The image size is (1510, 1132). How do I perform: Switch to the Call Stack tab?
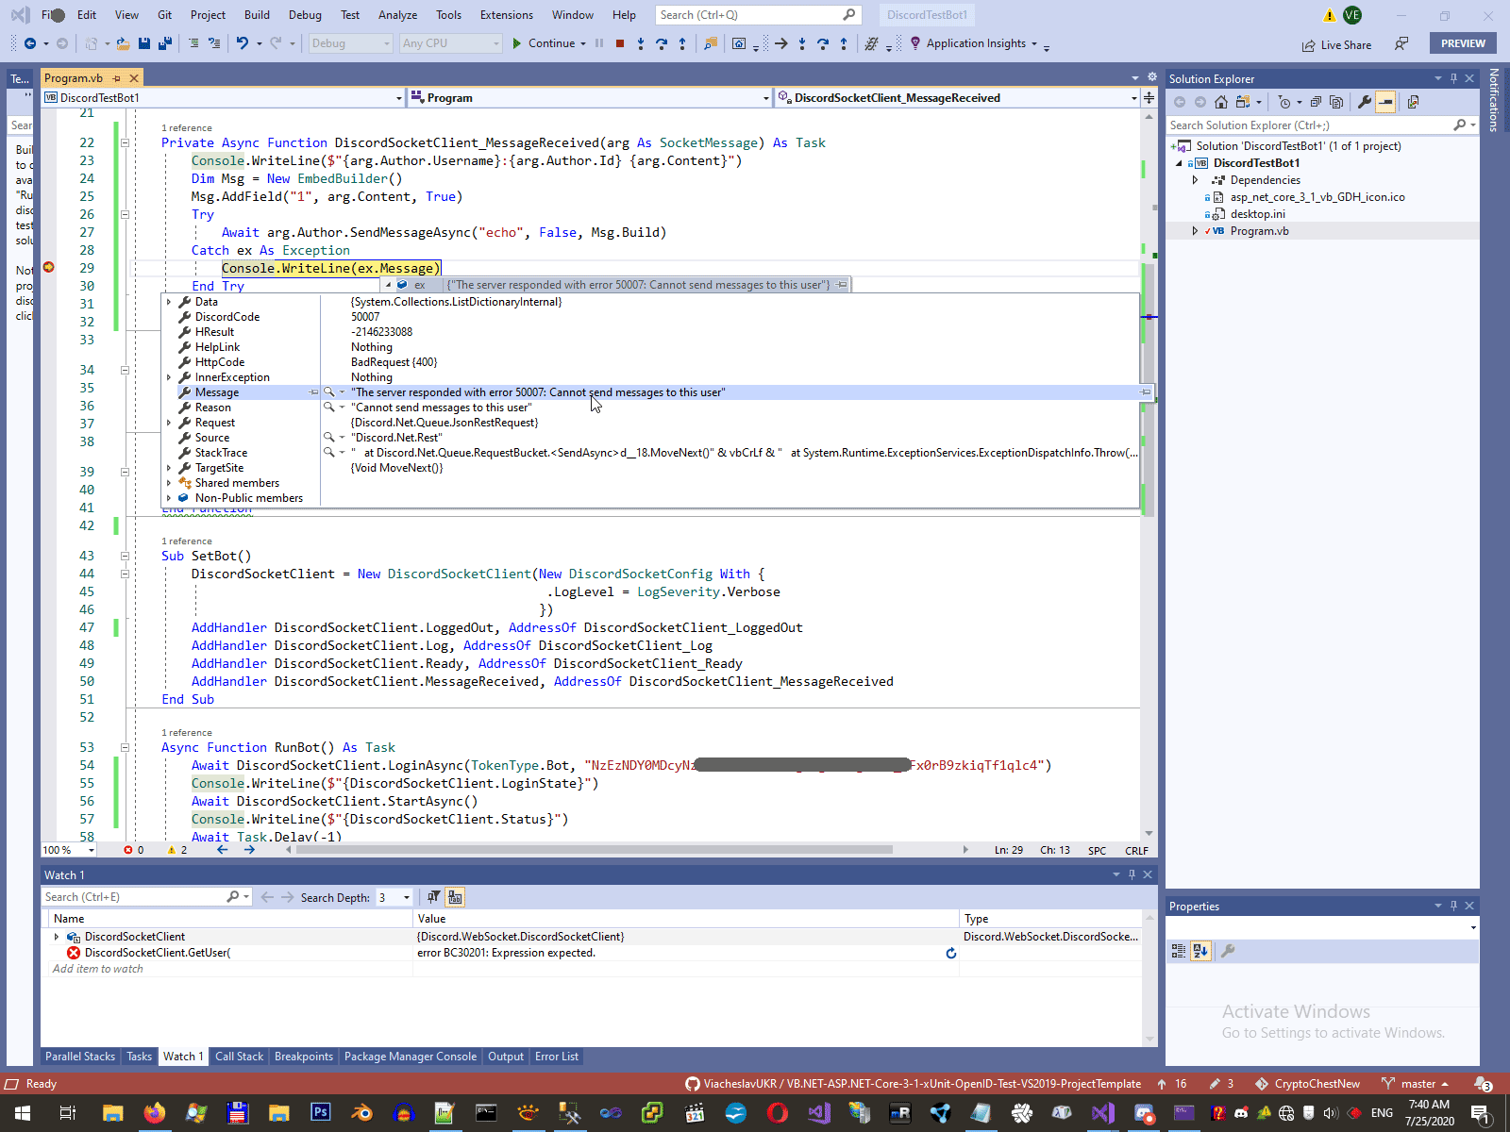tap(239, 1057)
